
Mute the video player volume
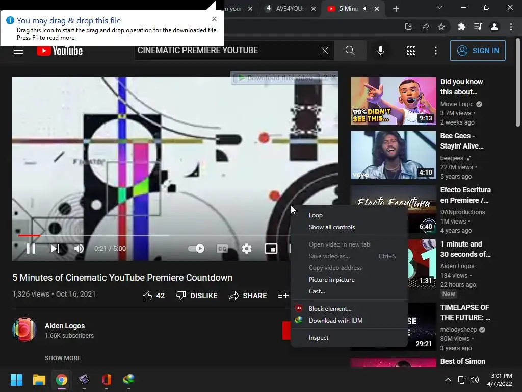(79, 249)
